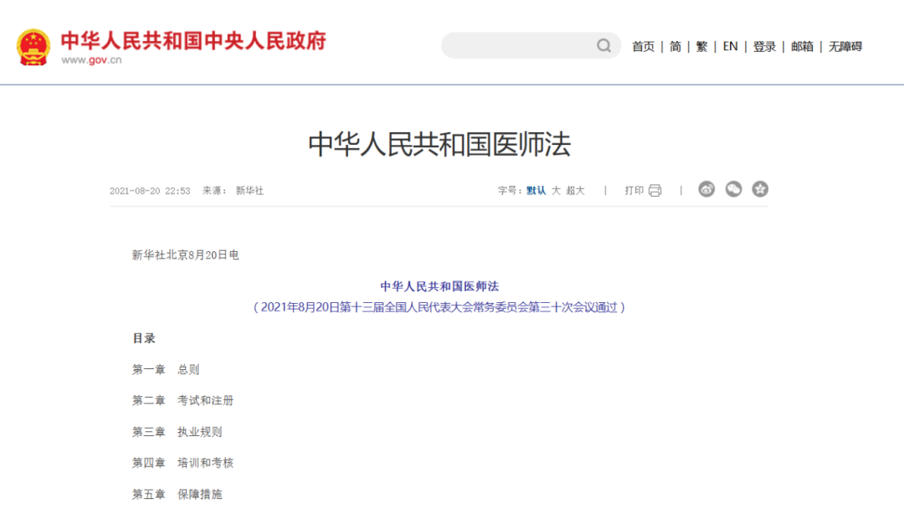Click the search magnifier icon
This screenshot has width=904, height=514.
604,46
